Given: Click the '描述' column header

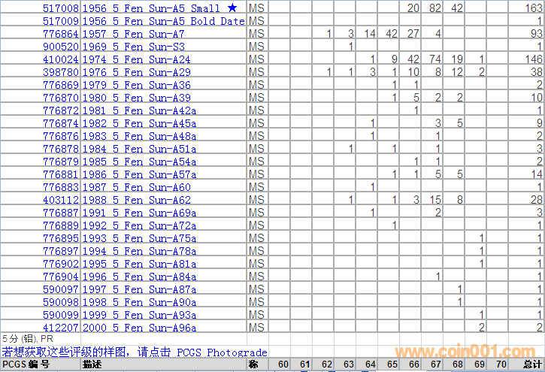Looking at the screenshot, I should (x=92, y=364).
